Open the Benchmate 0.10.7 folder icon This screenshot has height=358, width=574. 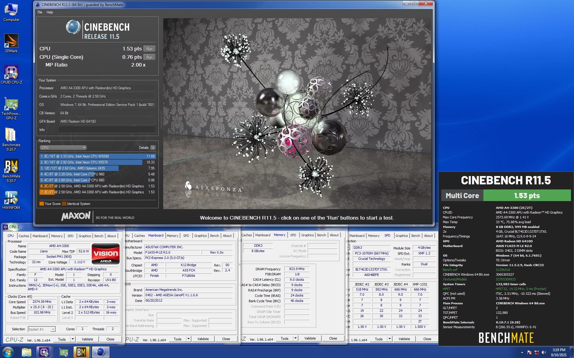tap(11, 139)
